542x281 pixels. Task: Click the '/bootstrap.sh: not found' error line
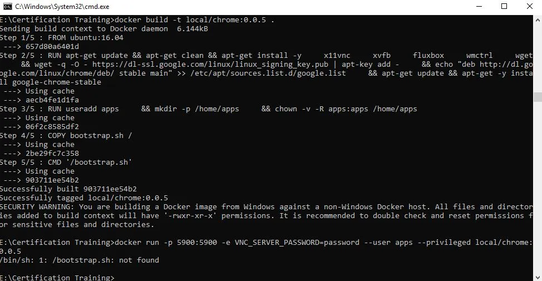(x=79, y=260)
